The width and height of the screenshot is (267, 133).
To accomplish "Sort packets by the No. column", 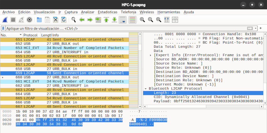I will coord(11,35).
